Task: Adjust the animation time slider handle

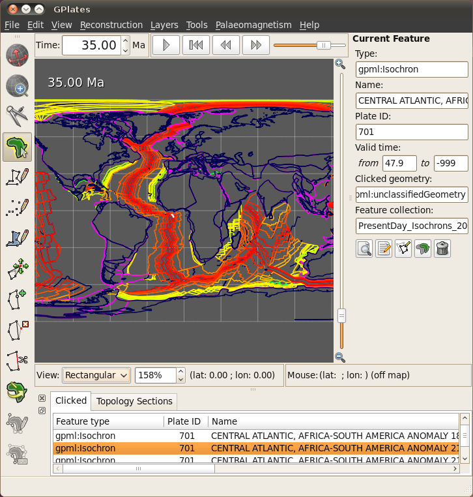Action: coord(324,45)
